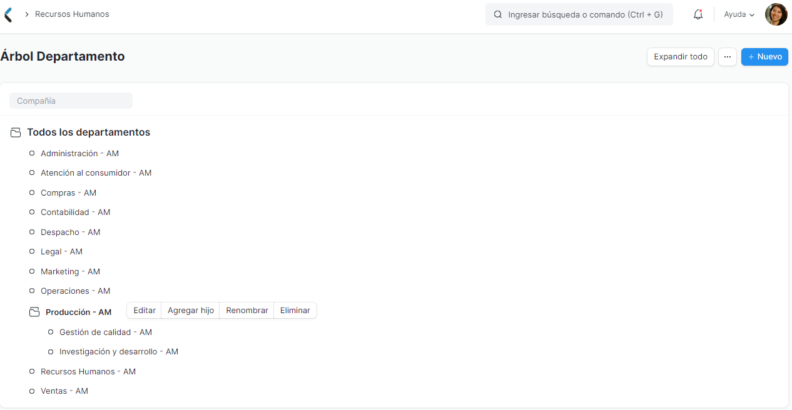
Task: Focus the search or command bar
Action: (x=579, y=14)
